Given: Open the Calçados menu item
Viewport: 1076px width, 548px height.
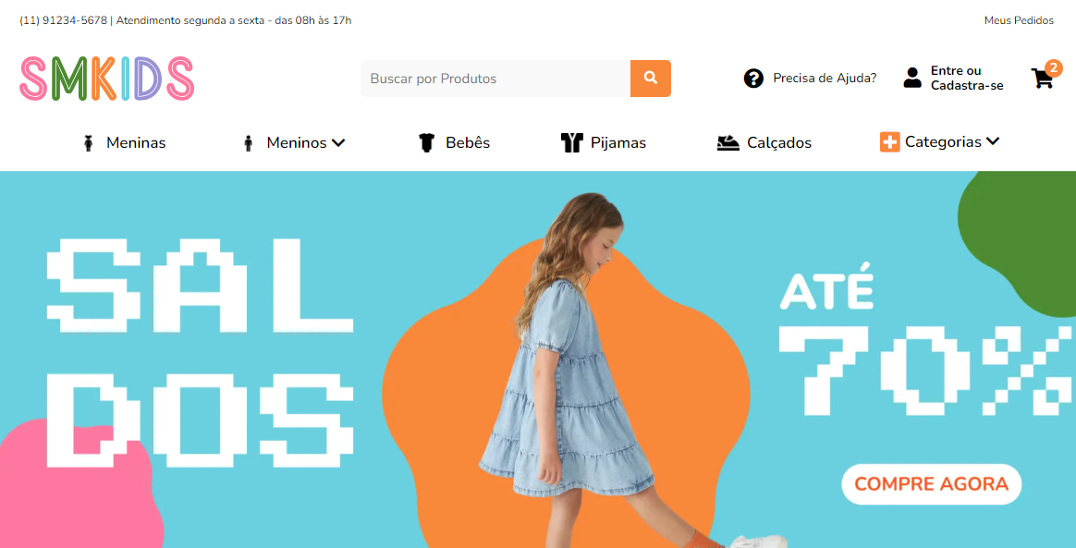Looking at the screenshot, I should tap(779, 142).
